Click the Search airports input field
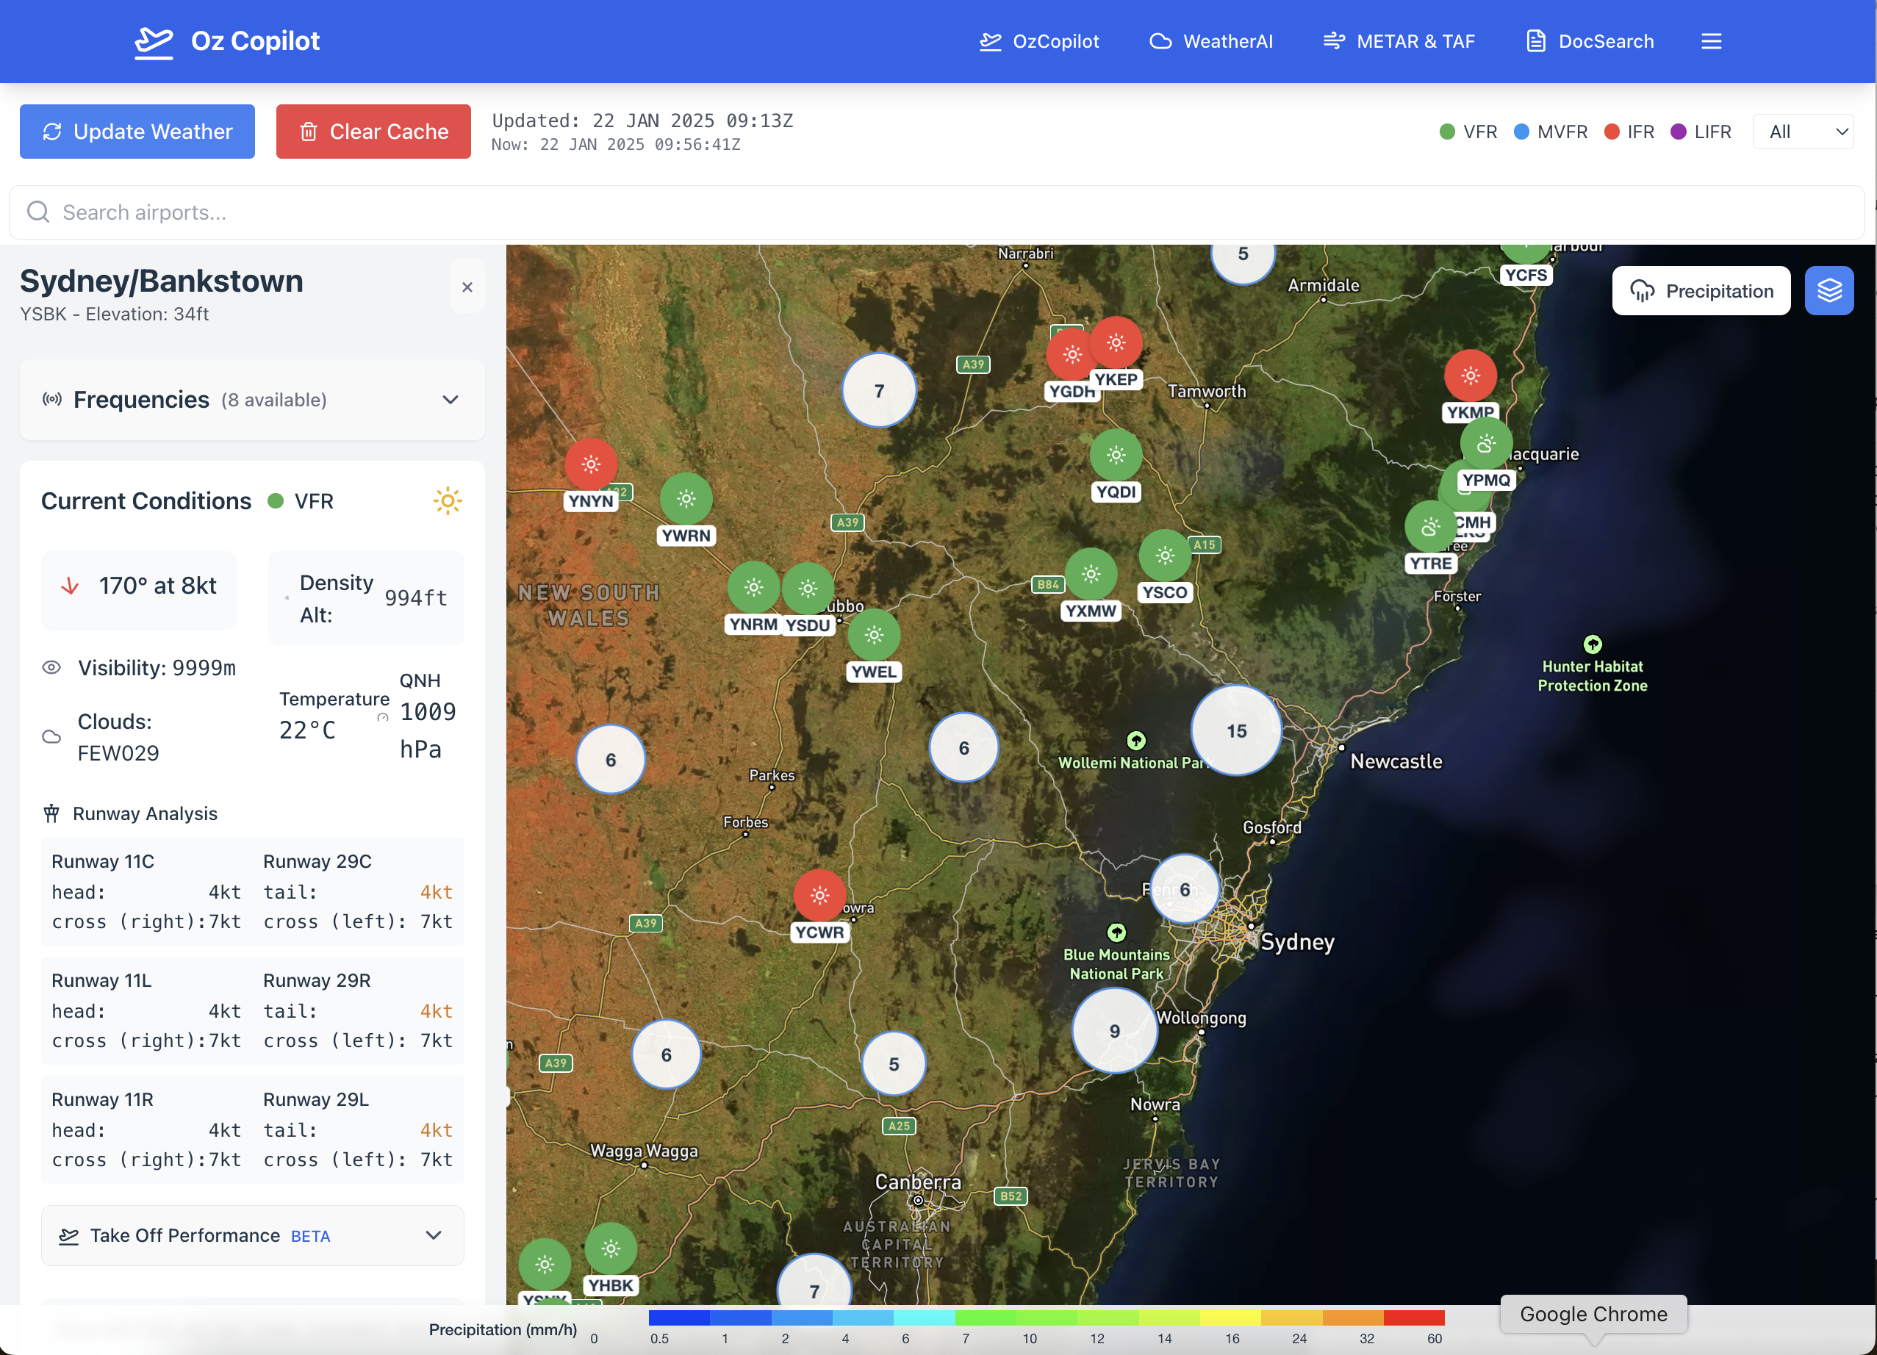 [935, 212]
